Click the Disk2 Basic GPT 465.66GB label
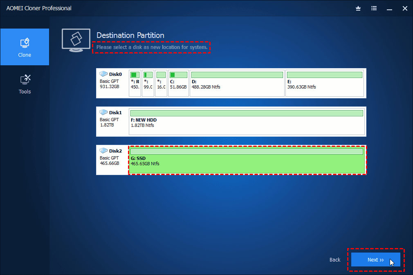 (111, 157)
